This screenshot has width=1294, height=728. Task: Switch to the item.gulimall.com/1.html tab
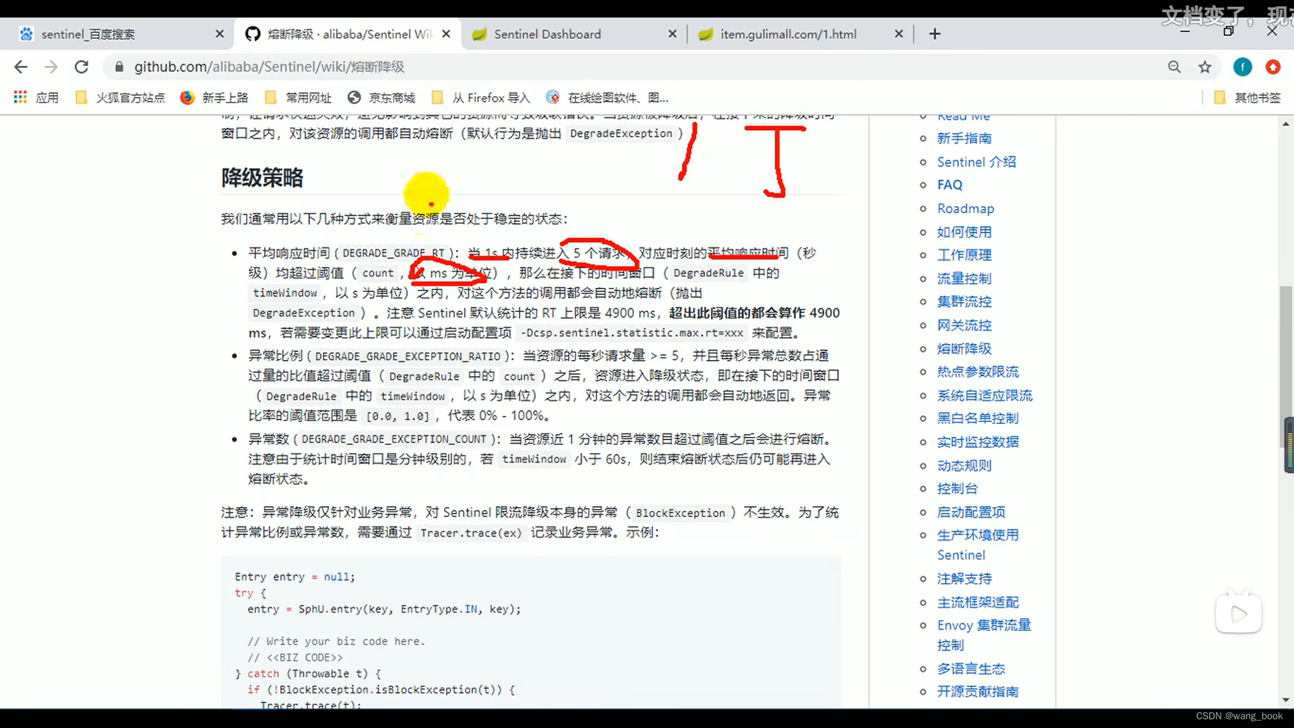click(x=789, y=34)
